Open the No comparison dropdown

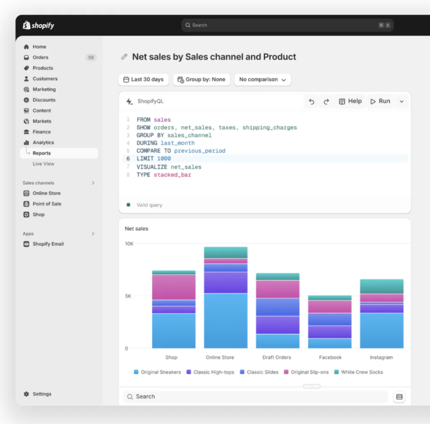coord(262,79)
